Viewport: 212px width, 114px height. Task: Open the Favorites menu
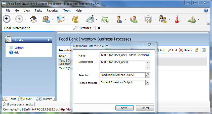point(53,11)
